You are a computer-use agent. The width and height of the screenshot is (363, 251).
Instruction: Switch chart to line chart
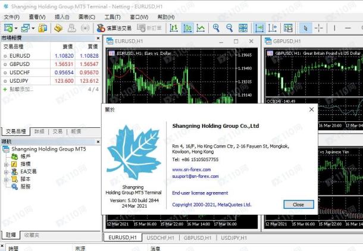(201, 28)
